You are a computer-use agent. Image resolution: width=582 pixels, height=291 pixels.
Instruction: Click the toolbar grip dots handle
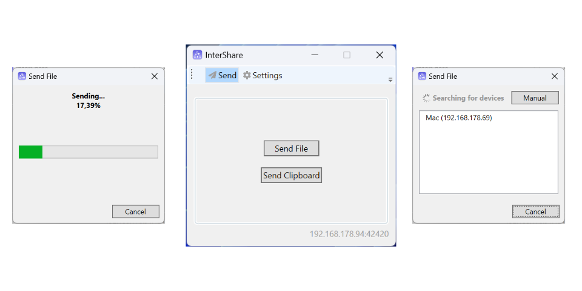192,74
